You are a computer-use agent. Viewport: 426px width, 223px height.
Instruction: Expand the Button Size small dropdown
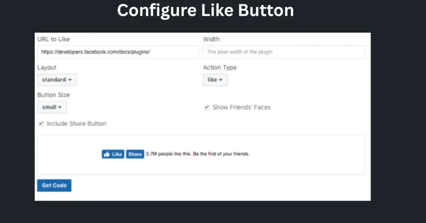tap(52, 107)
